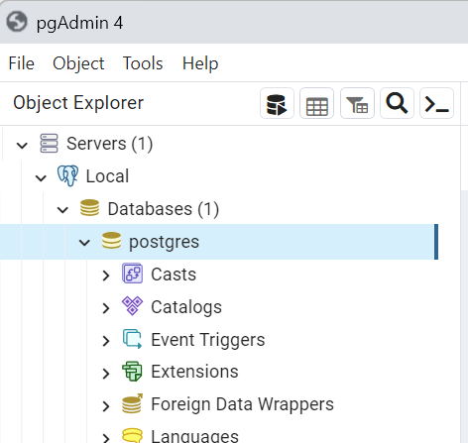
Task: Expand the Foreign Data Wrappers node
Action: click(106, 406)
